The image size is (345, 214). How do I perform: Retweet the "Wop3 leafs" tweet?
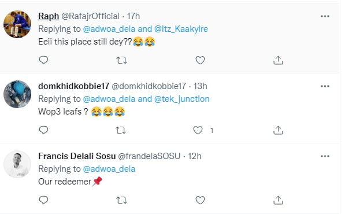pos(121,130)
